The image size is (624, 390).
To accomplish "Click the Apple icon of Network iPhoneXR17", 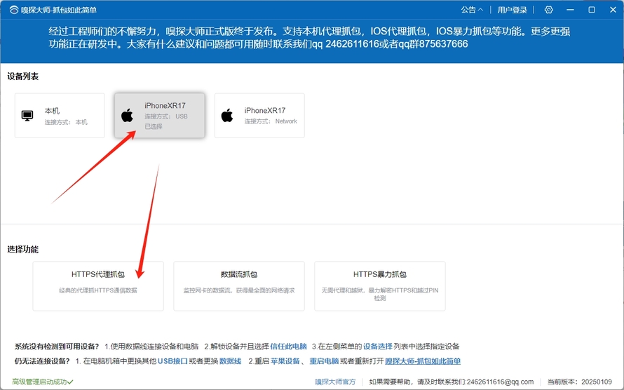I will click(x=227, y=116).
